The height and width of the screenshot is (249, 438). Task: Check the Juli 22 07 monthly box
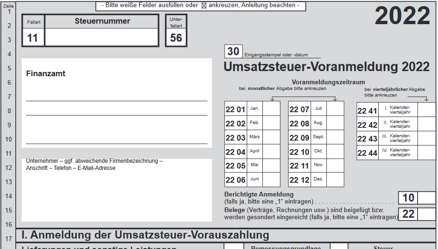click(335, 108)
